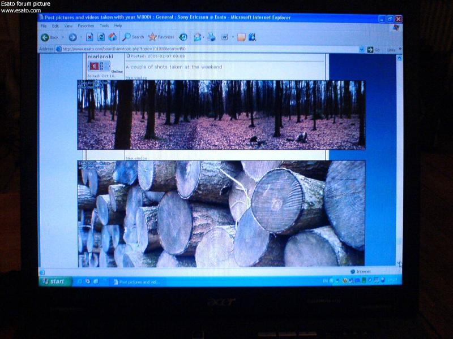Go forward using the Forward arrow icon
453x339 pixels.
tap(72, 37)
